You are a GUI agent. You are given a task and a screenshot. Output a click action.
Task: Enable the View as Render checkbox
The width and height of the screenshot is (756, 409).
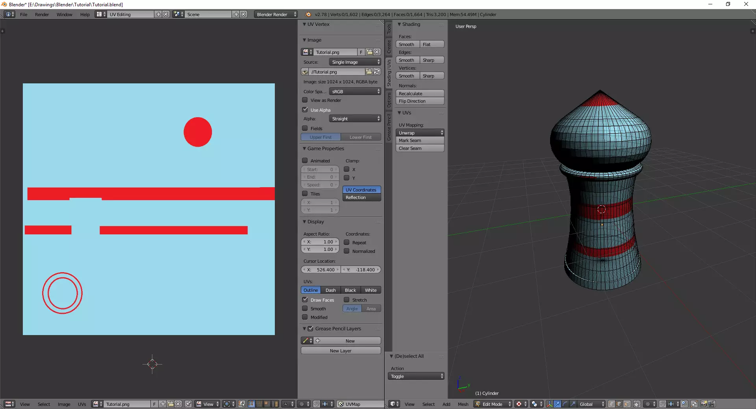click(x=305, y=100)
